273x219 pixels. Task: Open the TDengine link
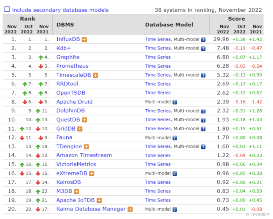coord(69,147)
